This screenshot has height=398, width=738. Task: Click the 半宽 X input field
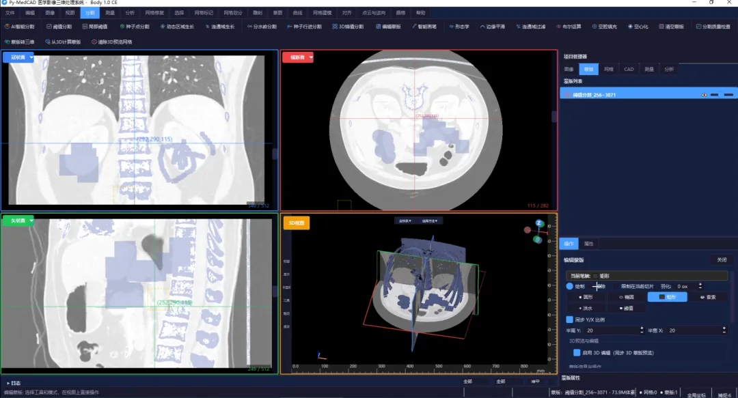tap(696, 330)
